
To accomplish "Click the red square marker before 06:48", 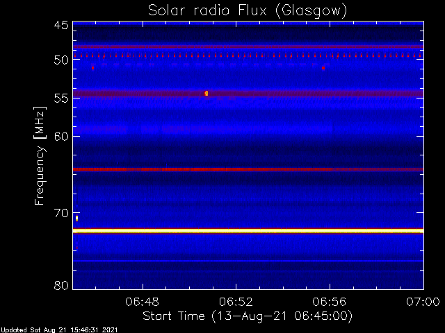I will [92, 68].
